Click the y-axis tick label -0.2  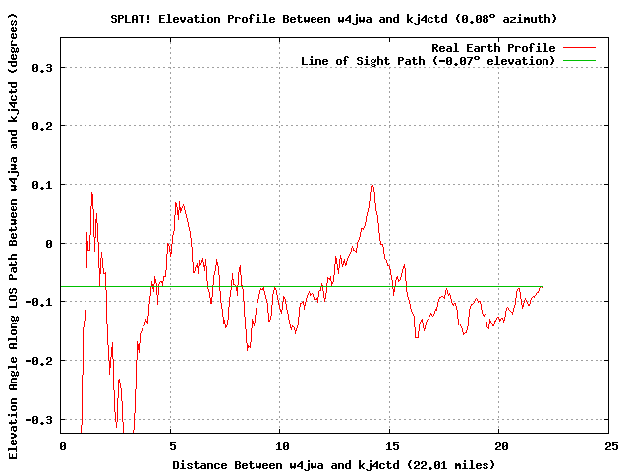pyautogui.click(x=39, y=361)
